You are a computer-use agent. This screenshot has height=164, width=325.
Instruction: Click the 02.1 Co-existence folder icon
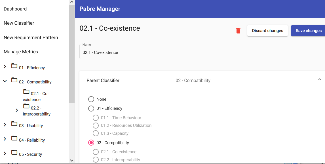coord(26,92)
